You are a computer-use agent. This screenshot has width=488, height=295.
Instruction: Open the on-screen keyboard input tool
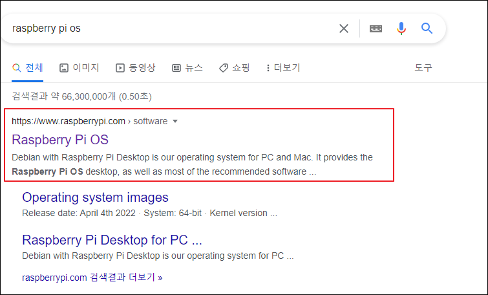point(376,28)
